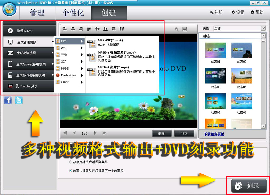Select the 动态02 template thumbnail

pos(242,50)
